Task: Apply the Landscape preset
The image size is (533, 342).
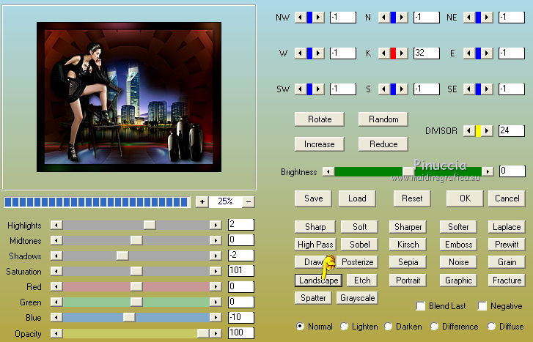Action: tap(318, 280)
